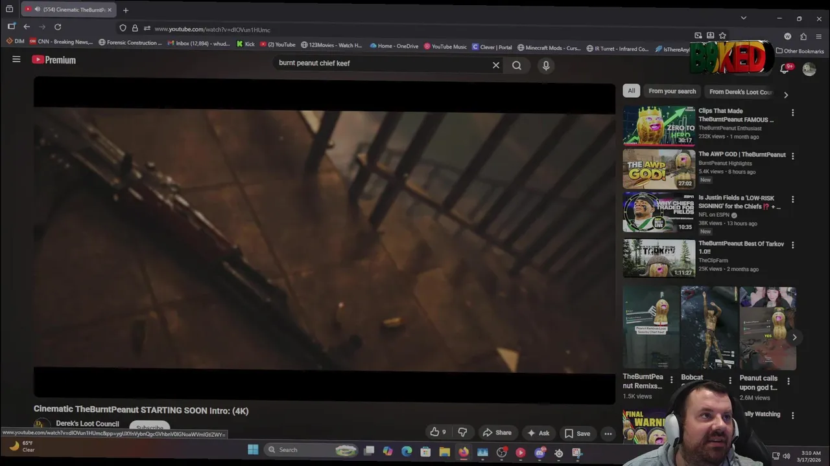The image size is (830, 466).
Task: Open Microsoft Edge from the taskbar
Action: point(407,451)
